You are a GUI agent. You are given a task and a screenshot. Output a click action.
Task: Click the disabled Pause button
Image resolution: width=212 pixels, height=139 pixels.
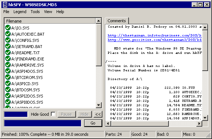click(66, 114)
